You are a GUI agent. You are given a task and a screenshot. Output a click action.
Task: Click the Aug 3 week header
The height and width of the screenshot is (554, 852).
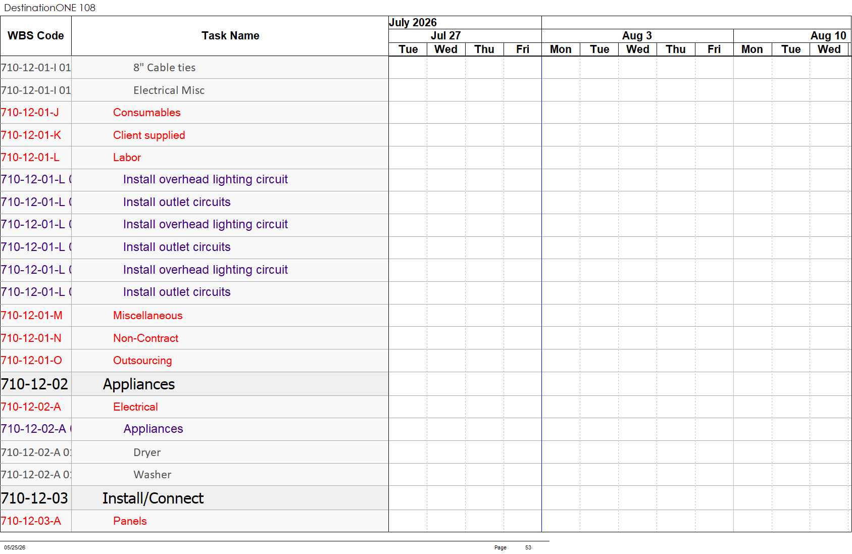(637, 36)
